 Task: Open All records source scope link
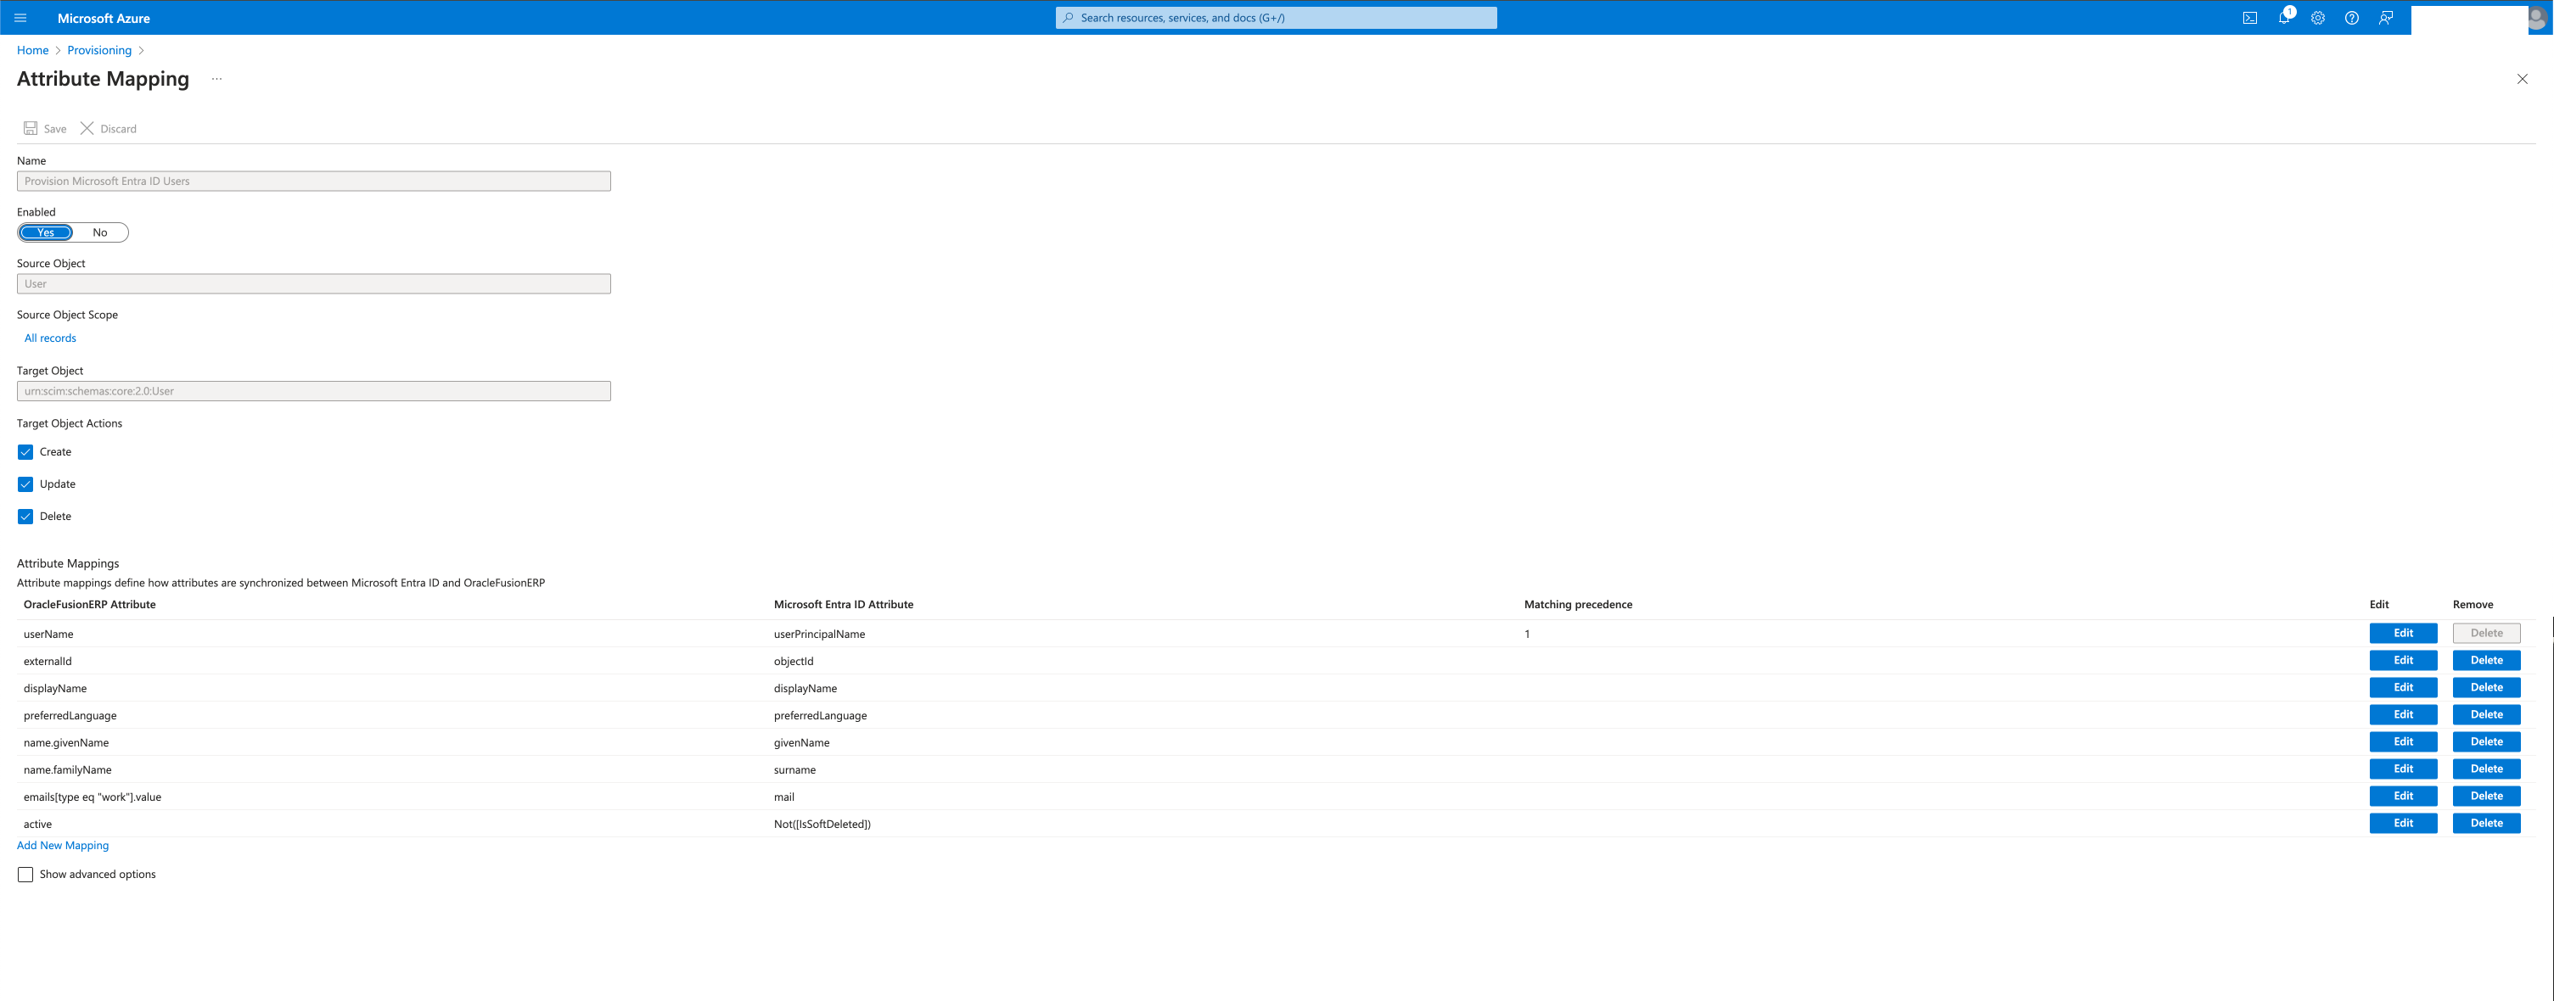[51, 338]
